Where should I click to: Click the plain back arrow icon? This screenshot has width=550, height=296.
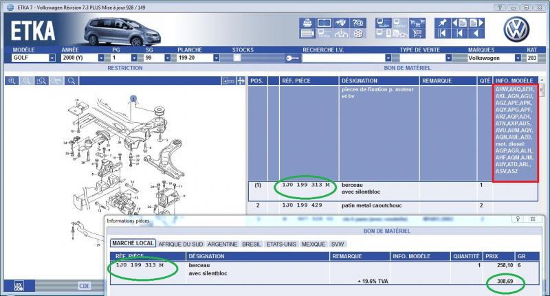476,33
